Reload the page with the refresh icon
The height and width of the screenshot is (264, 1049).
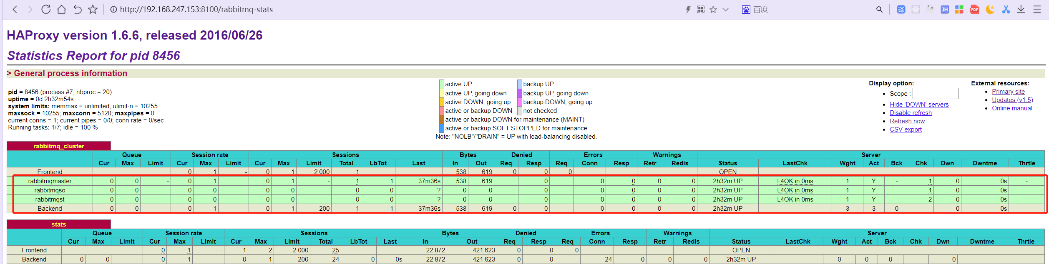coord(46,9)
